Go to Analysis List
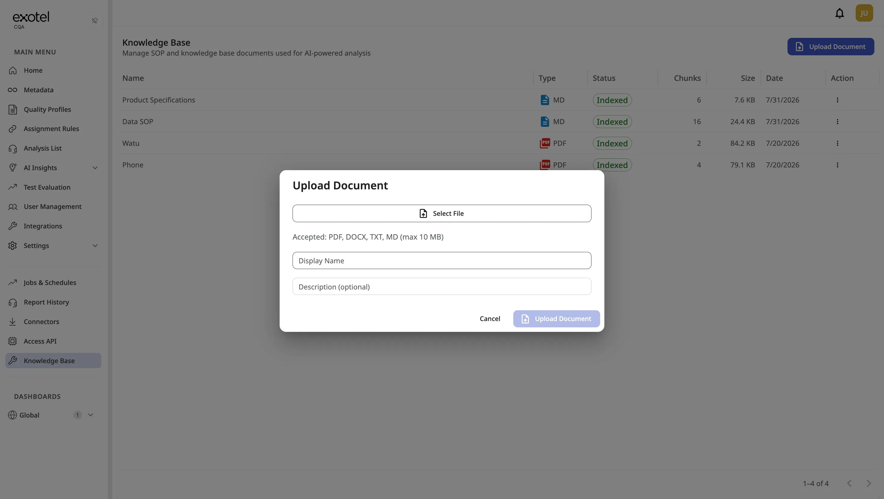The image size is (884, 499). (53, 148)
